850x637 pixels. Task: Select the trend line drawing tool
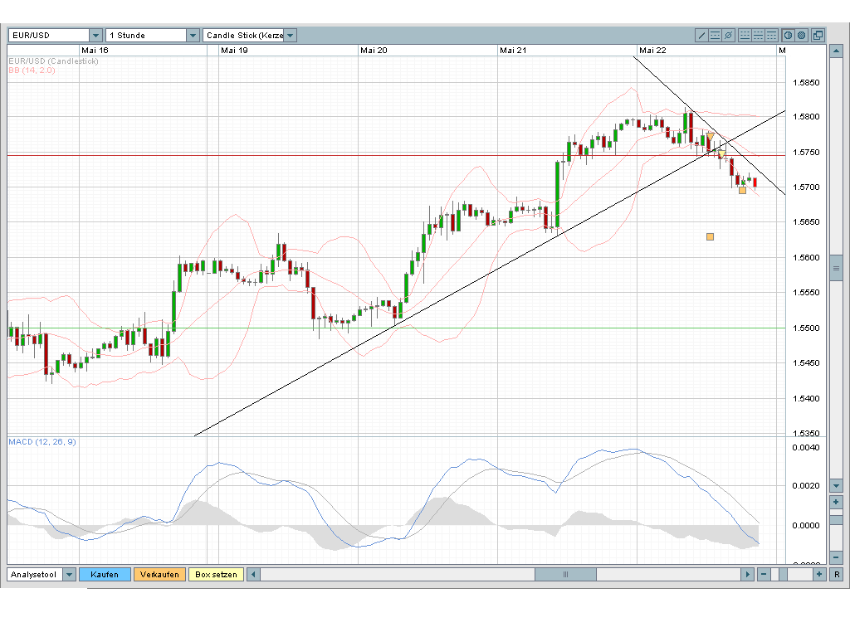tap(702, 35)
